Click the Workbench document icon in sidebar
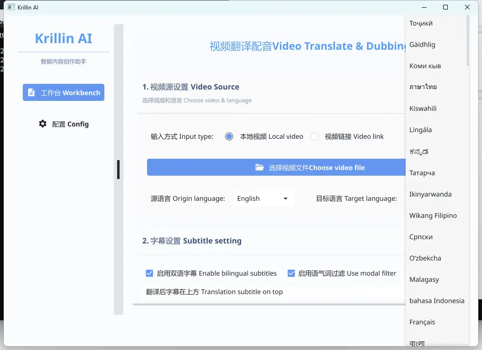 (x=31, y=93)
